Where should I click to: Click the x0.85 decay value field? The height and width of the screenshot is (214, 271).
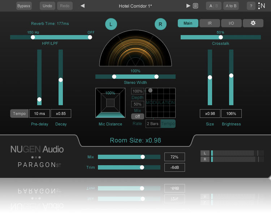pos(61,114)
